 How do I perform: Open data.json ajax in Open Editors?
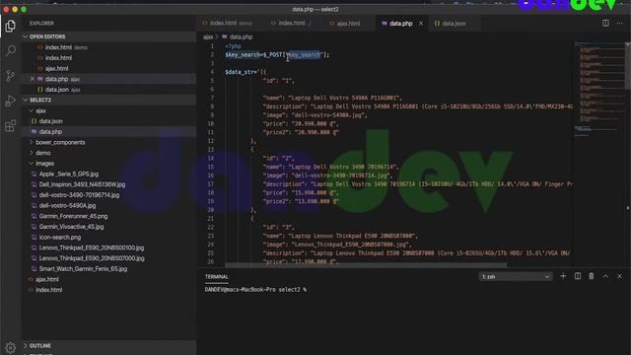[108, 90]
